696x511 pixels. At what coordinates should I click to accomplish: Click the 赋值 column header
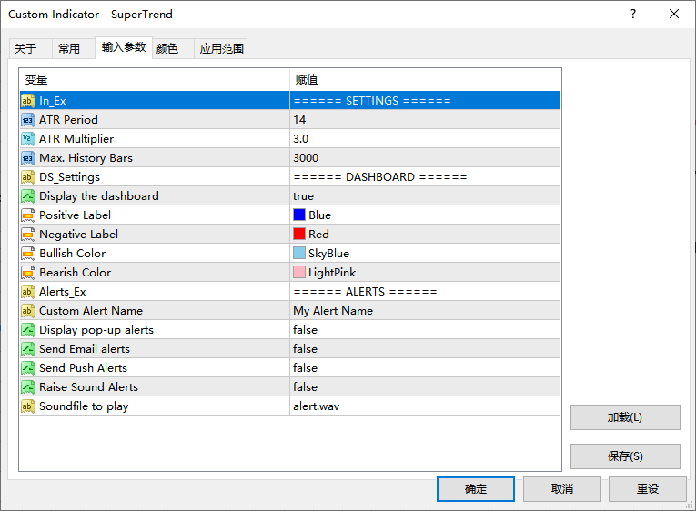pos(425,80)
